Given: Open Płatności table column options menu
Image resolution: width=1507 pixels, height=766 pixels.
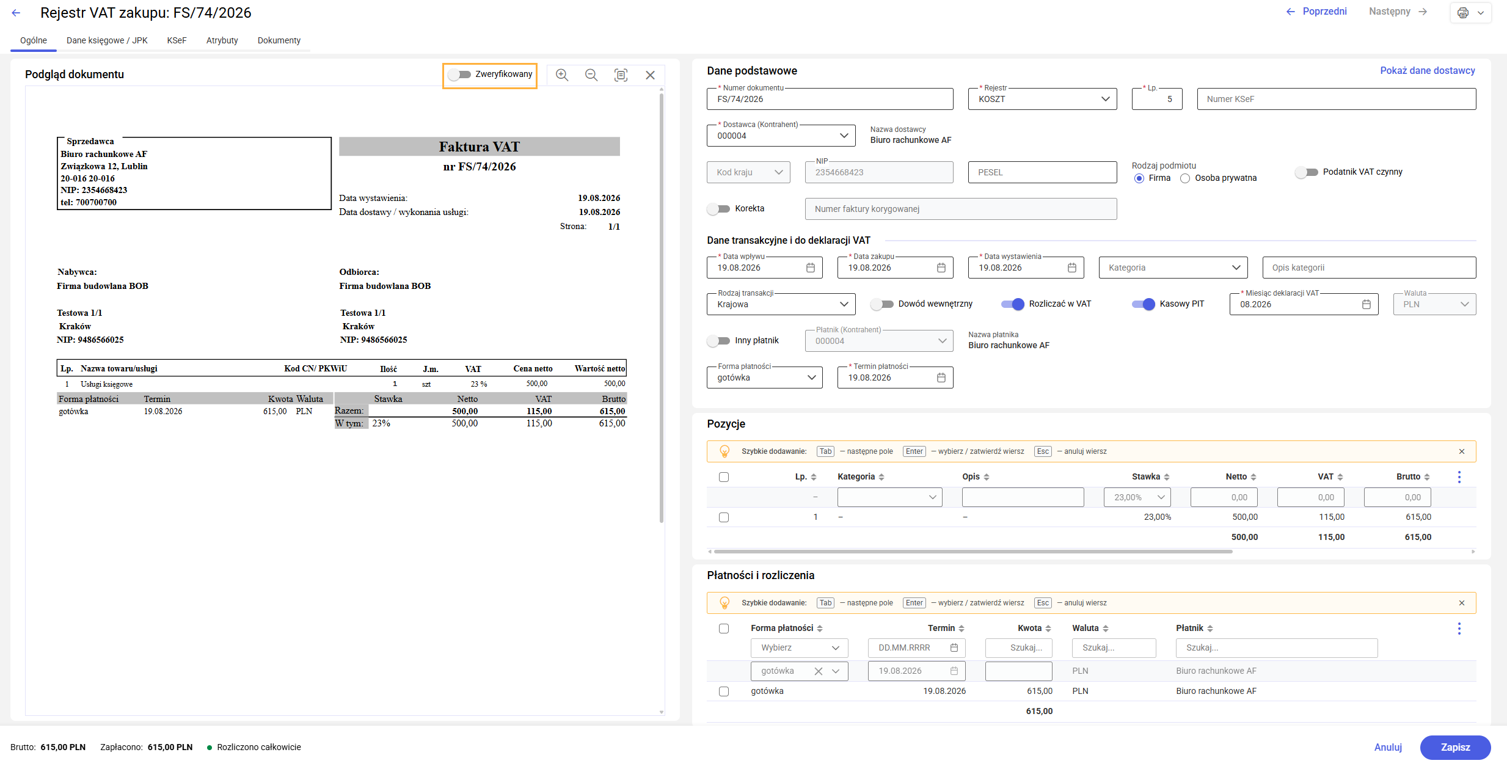Looking at the screenshot, I should 1459,629.
